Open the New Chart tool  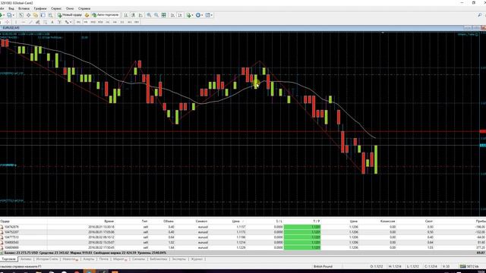pyautogui.click(x=2, y=15)
